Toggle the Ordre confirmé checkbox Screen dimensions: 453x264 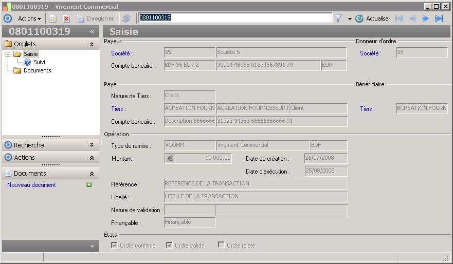click(114, 245)
